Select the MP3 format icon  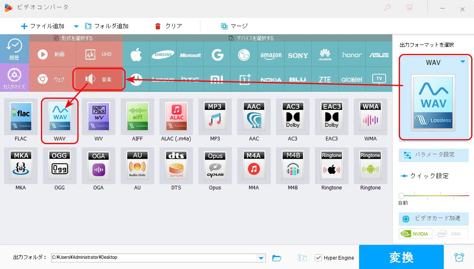tap(215, 117)
